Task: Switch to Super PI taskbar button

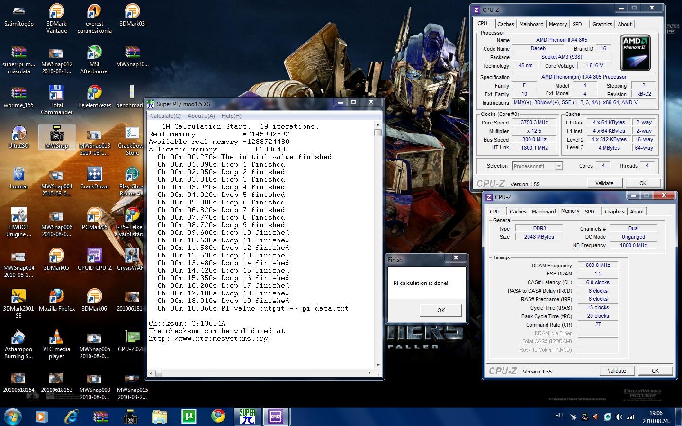Action: pos(247,417)
